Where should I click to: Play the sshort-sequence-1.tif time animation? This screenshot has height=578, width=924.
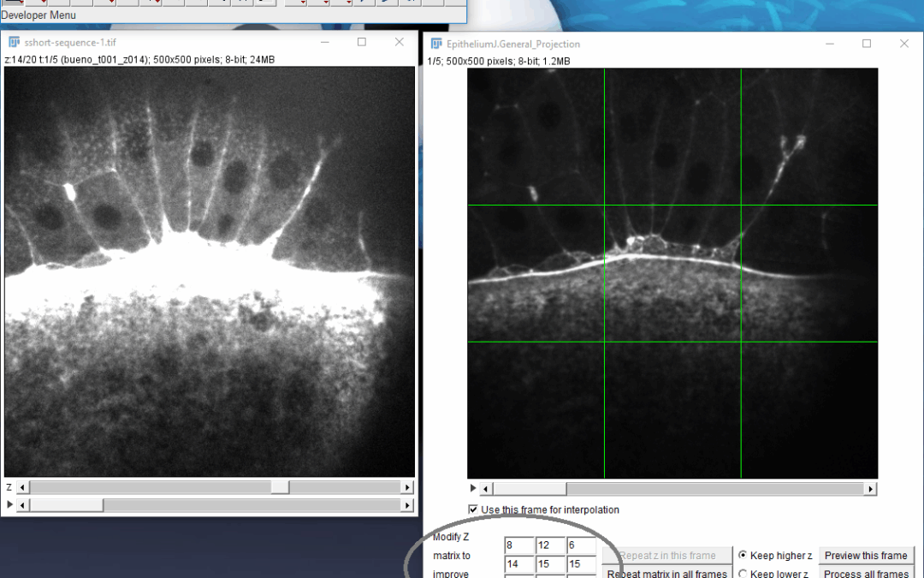coord(9,505)
